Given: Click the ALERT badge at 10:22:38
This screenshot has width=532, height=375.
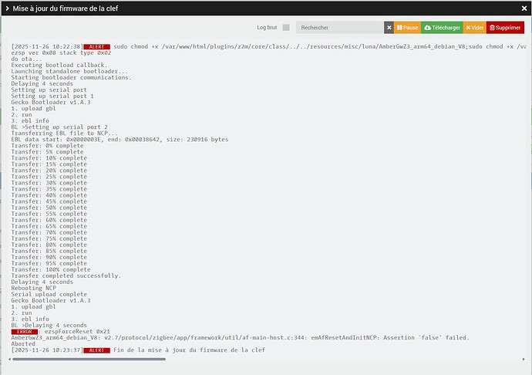Looking at the screenshot, I should click(96, 47).
